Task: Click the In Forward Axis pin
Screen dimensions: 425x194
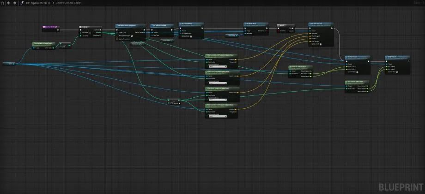Action: point(180,34)
